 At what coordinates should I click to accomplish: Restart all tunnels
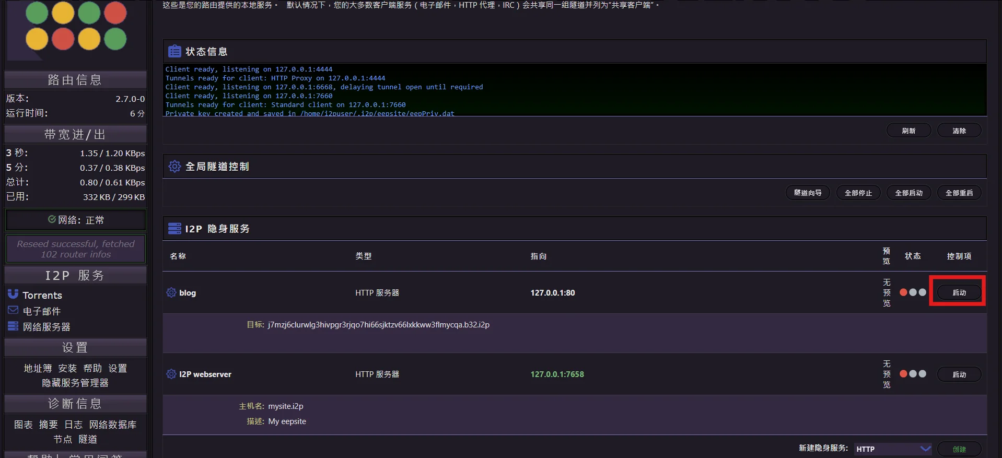959,193
